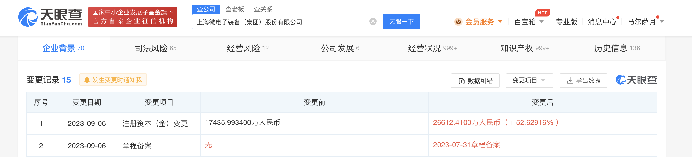Click the 天眼一下 search button

401,22
